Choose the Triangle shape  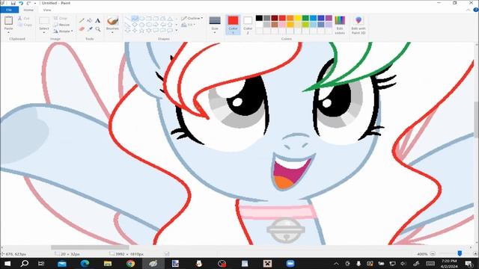170,19
